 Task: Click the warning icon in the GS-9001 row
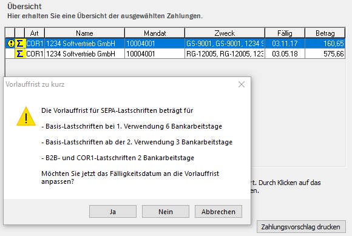point(11,43)
